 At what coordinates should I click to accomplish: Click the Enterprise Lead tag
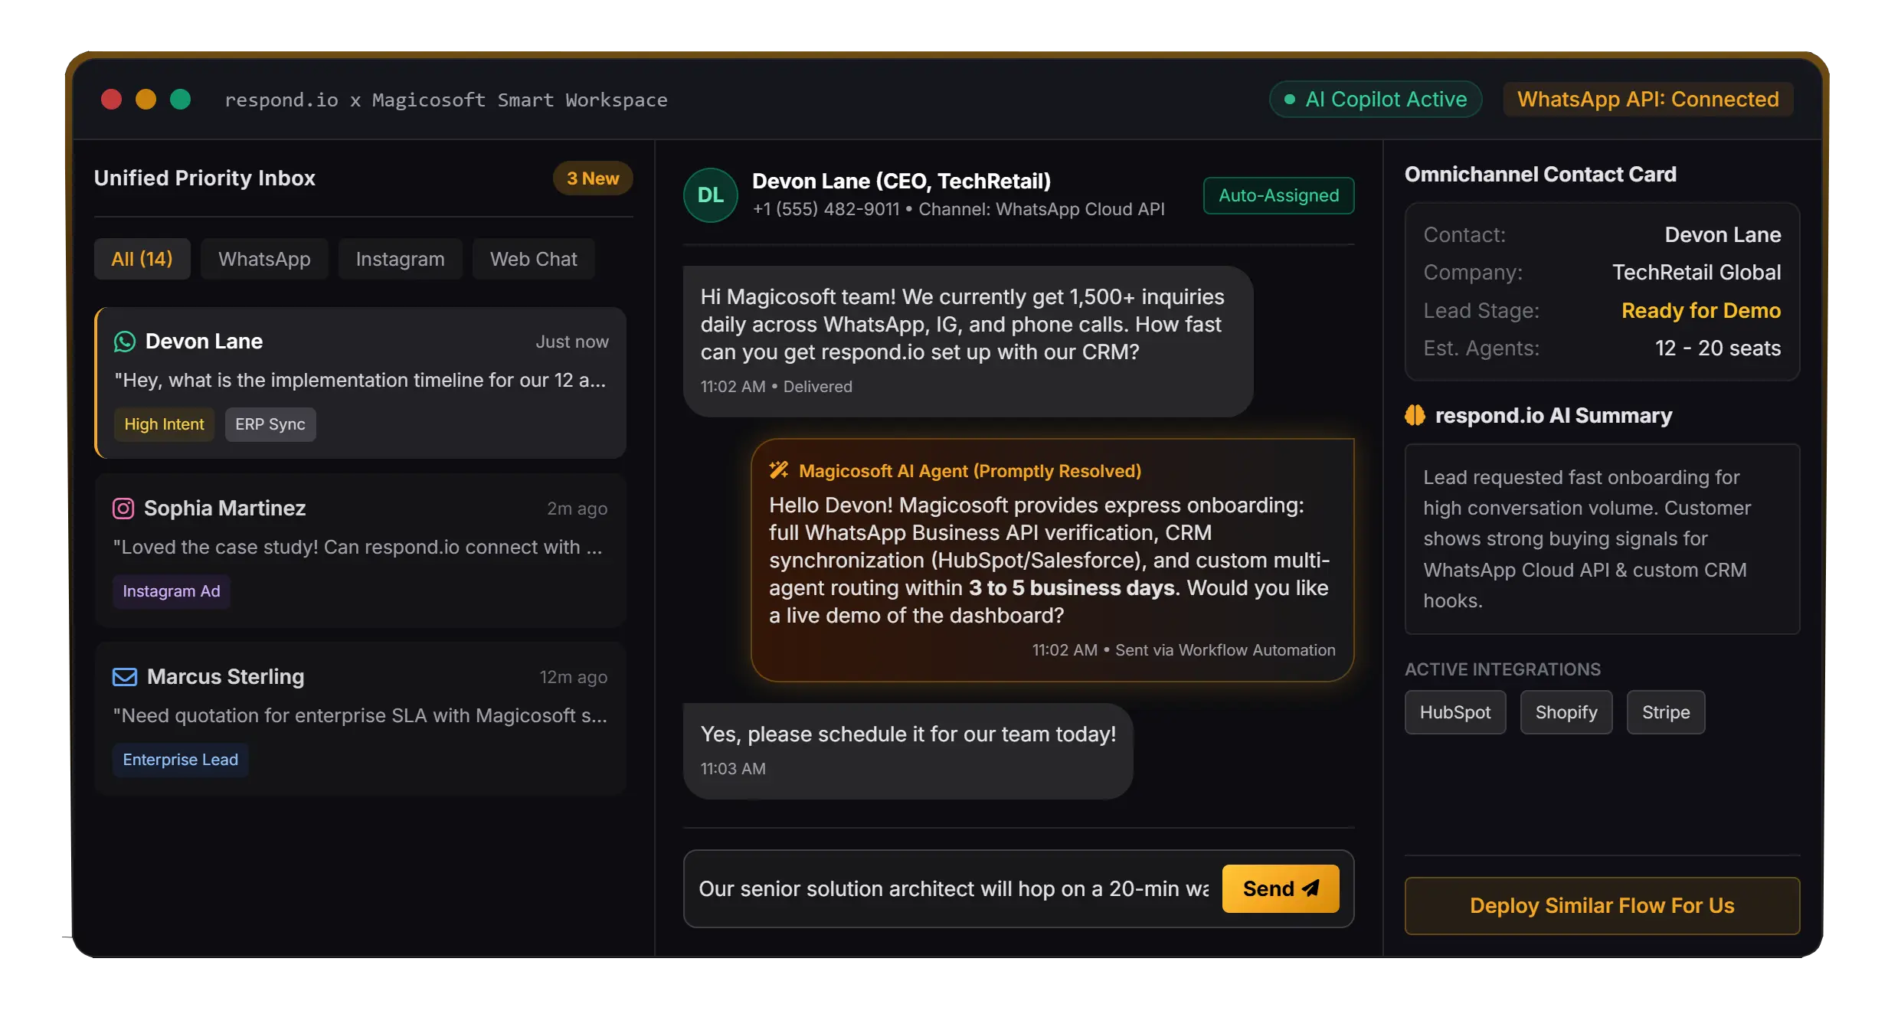pyautogui.click(x=180, y=760)
